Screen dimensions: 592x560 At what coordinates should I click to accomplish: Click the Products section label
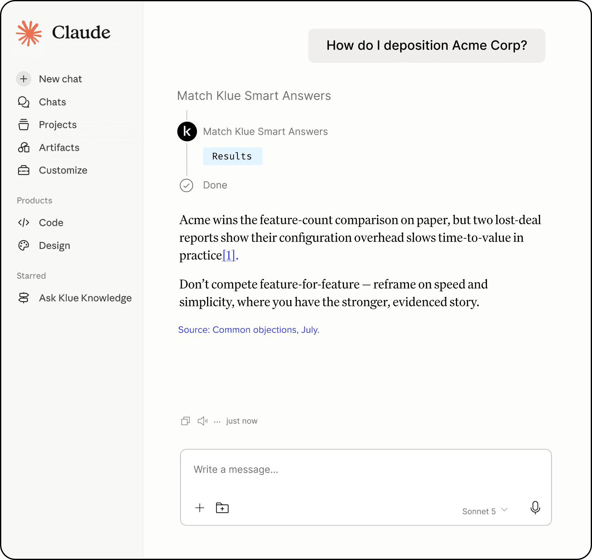35,201
